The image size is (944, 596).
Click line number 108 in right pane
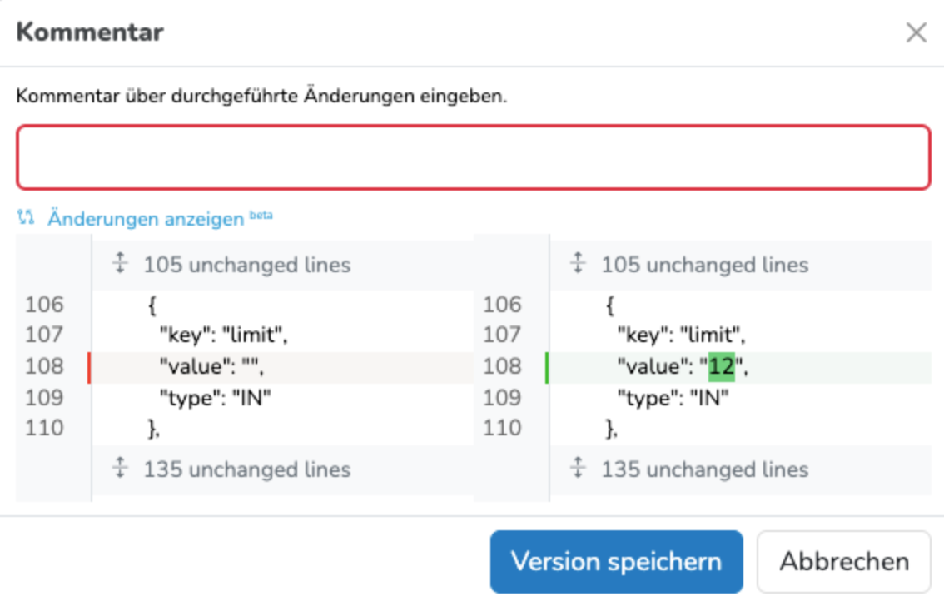502,366
